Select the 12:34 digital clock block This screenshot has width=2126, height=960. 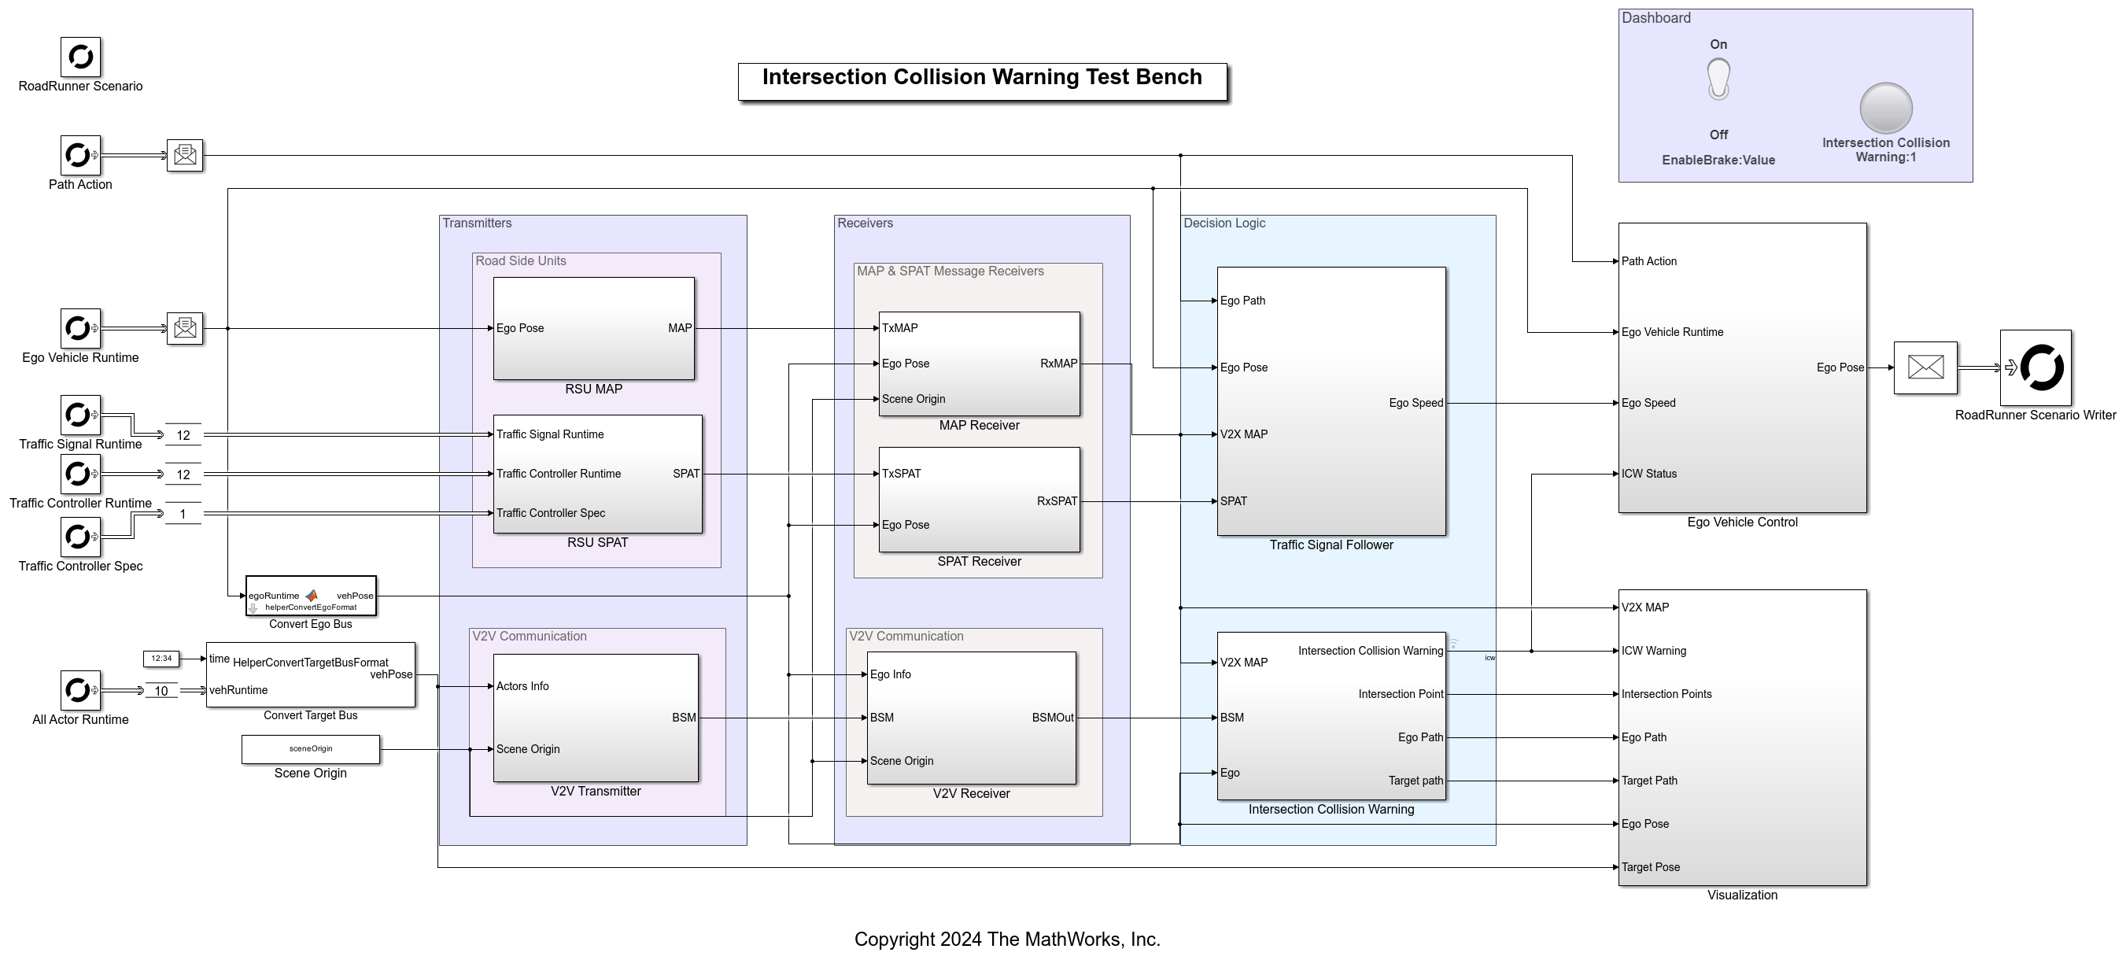point(162,658)
